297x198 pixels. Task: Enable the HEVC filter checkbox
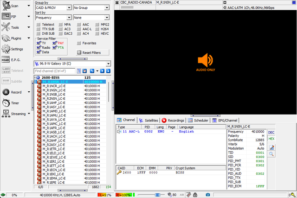(x=97, y=33)
